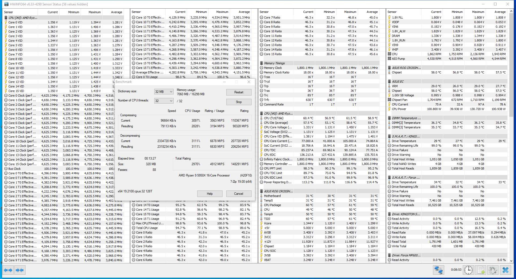Close the Benchmark dialog with X
Viewport: 516px width, 279px height.
coord(249,82)
